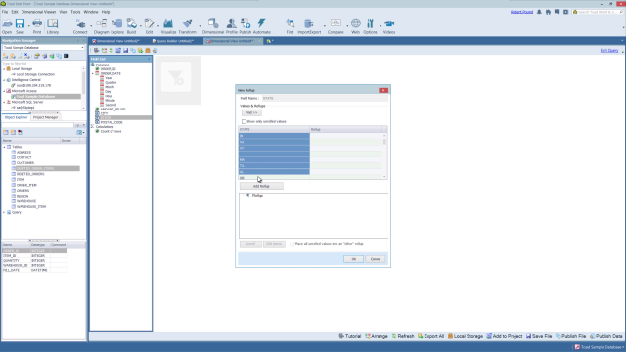Open the Diagram tool

point(101,26)
